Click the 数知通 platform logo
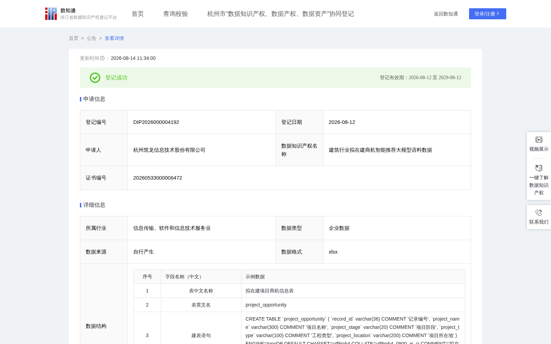 (81, 14)
